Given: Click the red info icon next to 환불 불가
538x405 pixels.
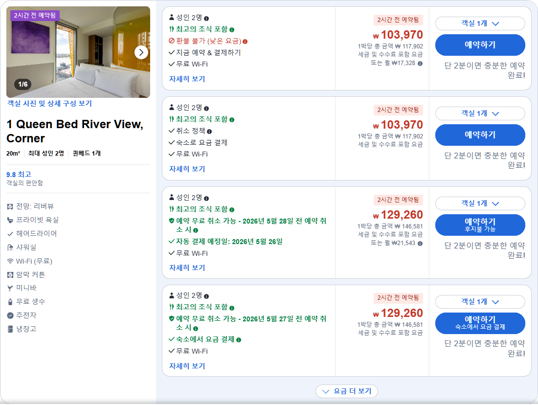Looking at the screenshot, I should [x=245, y=41].
